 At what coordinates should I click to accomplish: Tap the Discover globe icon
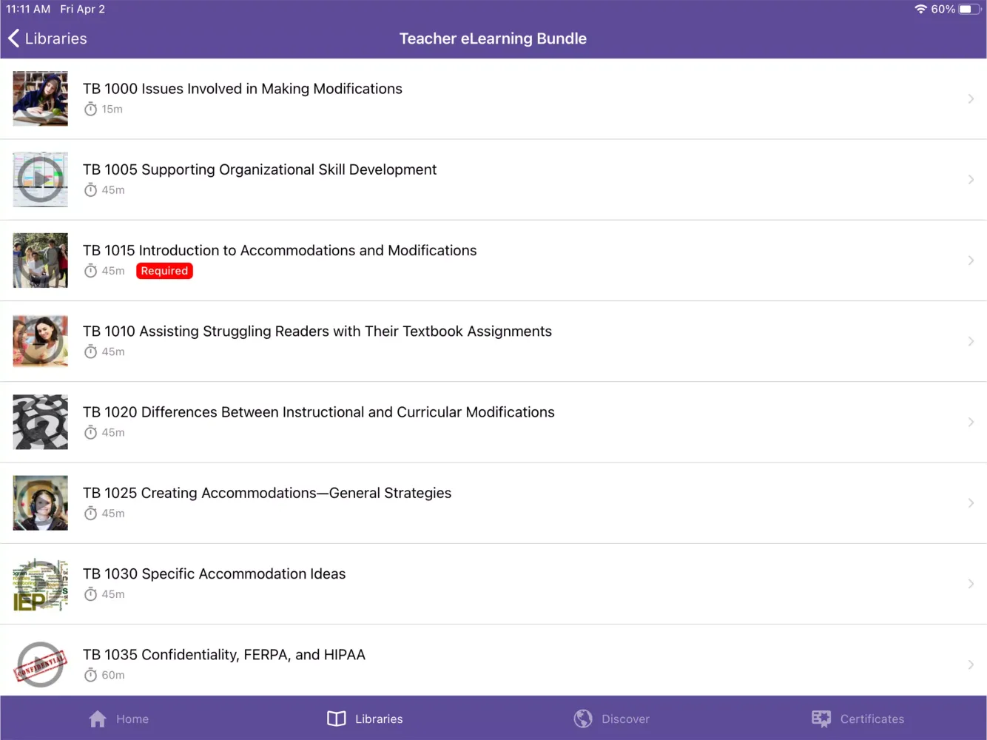(583, 719)
